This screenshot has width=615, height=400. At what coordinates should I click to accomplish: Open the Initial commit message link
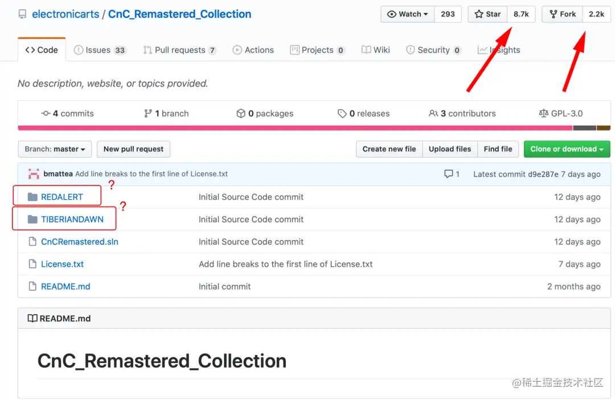224,286
